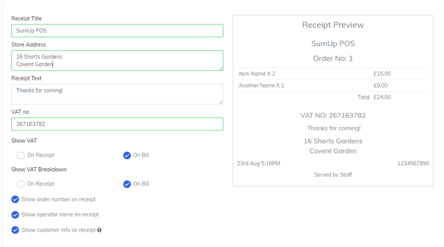Click the Receipt Text box resize handle
Screen dimensions: 444x247
click(221, 102)
